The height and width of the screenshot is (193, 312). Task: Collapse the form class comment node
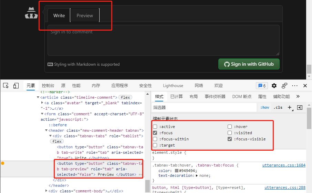(42, 114)
